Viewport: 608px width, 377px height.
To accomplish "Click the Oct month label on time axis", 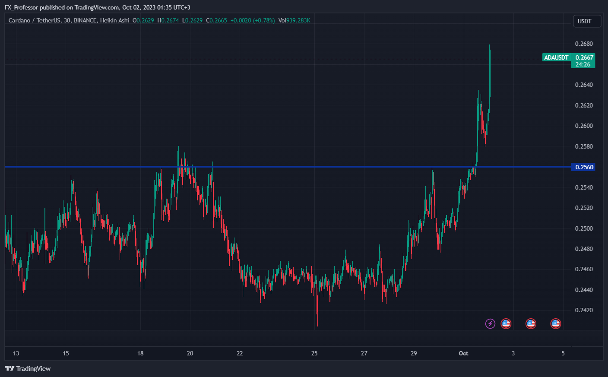I will [463, 353].
